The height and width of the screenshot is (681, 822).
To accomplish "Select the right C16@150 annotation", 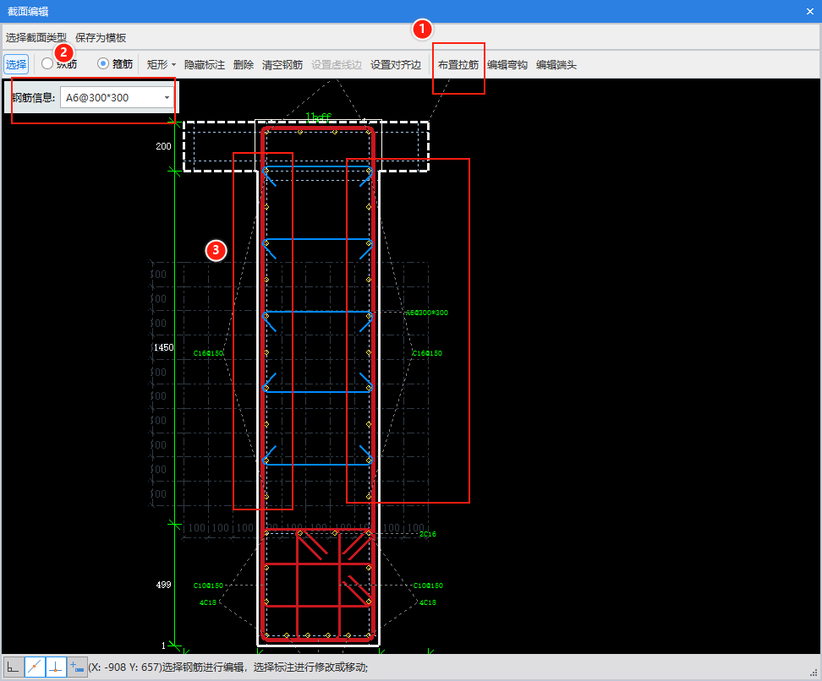I will pos(427,353).
